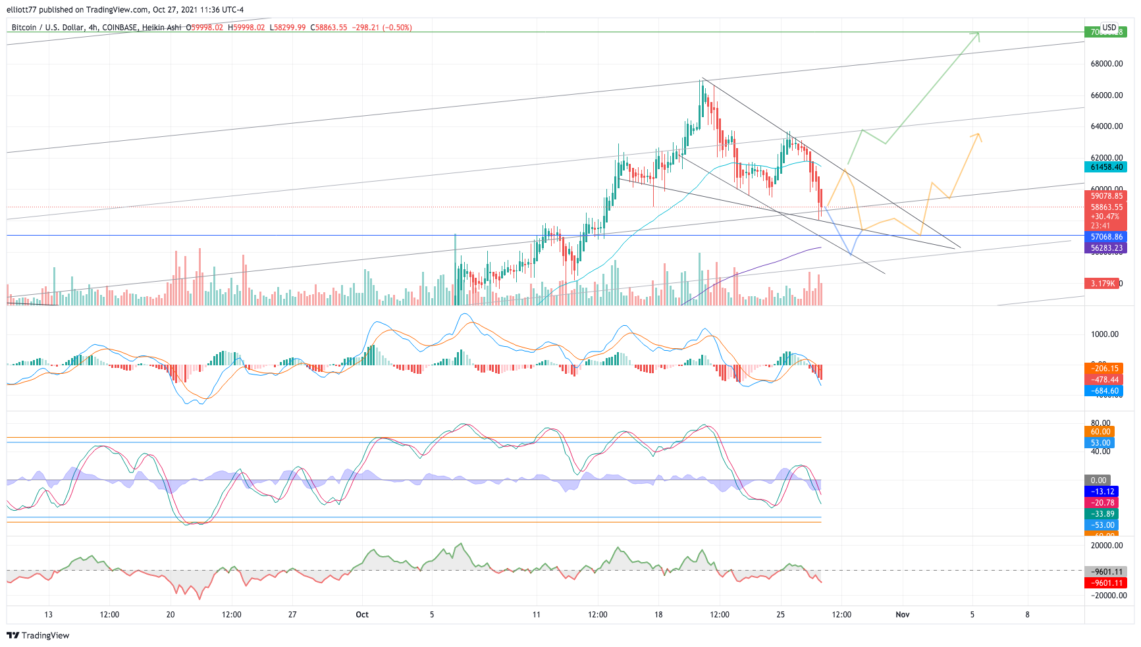Click the red 59078.85 price label

[x=1105, y=196]
